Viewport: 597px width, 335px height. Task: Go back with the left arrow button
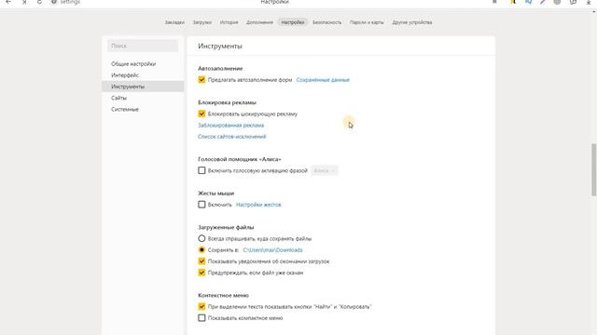(8, 2)
